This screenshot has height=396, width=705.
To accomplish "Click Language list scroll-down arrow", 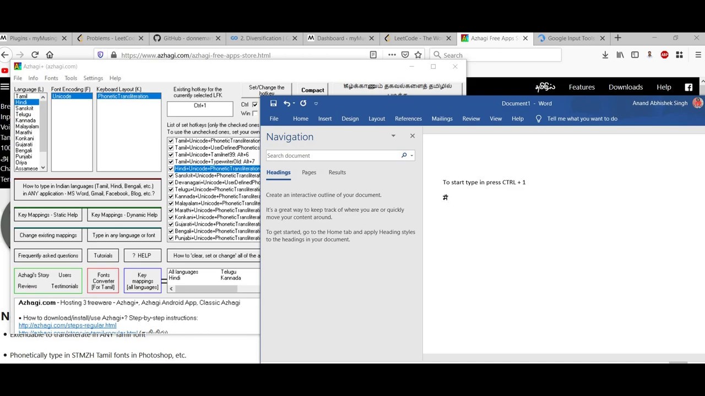I will (x=43, y=168).
